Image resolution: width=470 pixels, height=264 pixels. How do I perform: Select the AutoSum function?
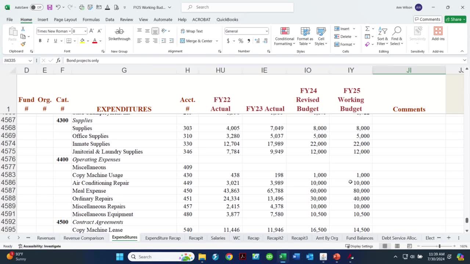(368, 28)
